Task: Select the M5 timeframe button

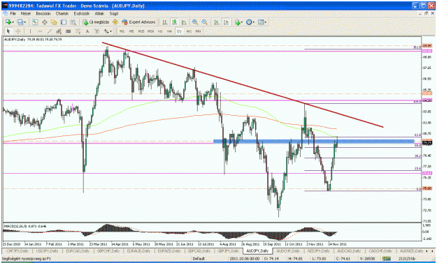Action: [131, 31]
